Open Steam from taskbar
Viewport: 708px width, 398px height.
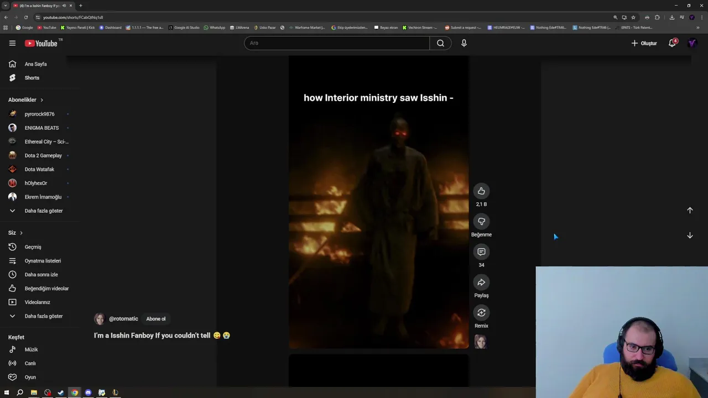coord(61,392)
